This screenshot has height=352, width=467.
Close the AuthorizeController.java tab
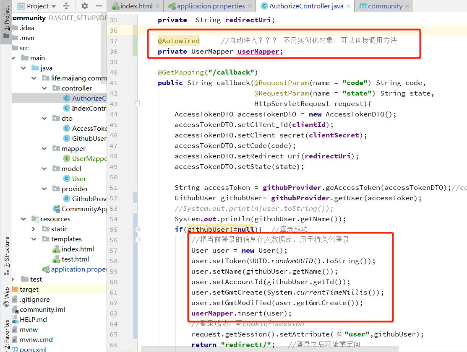click(x=348, y=6)
